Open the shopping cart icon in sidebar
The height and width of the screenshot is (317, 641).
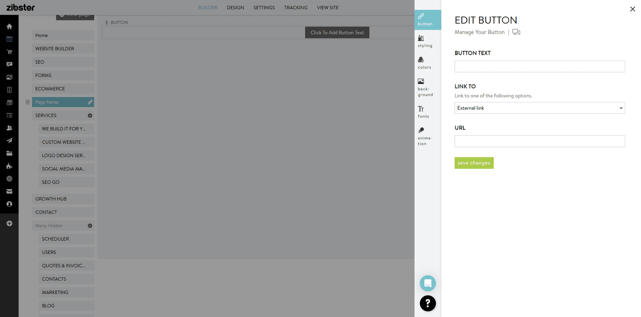[x=9, y=52]
